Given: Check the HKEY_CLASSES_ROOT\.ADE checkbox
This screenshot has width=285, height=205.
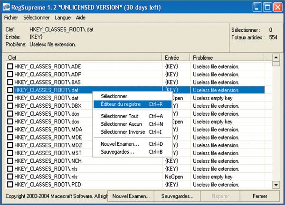Looking at the screenshot, I should 10,66.
